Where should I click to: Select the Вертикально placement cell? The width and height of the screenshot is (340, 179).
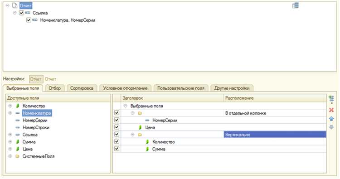coord(275,135)
